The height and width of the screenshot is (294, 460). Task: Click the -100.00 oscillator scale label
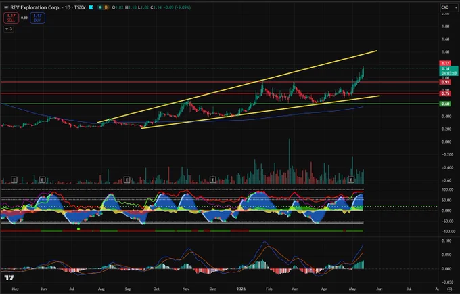448,232
